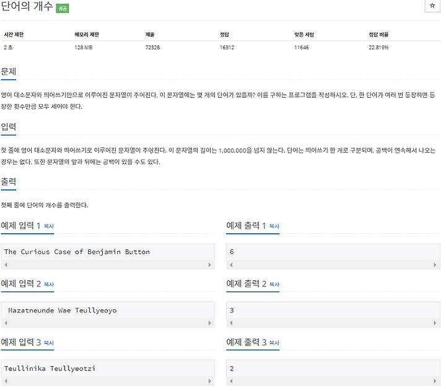Click the submissions count 72328
Image resolution: width=446 pixels, height=391 pixels.
coord(152,48)
